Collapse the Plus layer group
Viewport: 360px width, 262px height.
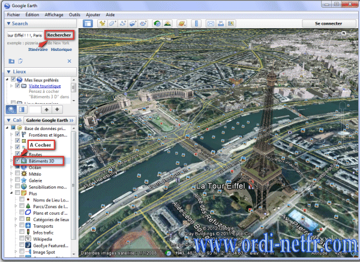click(x=11, y=193)
